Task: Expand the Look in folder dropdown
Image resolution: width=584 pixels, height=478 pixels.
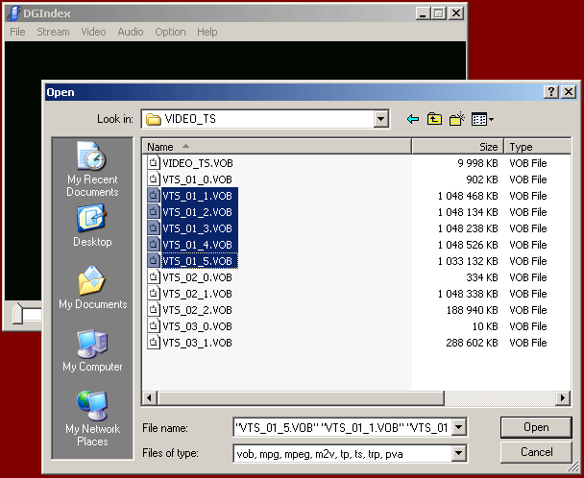Action: click(380, 119)
